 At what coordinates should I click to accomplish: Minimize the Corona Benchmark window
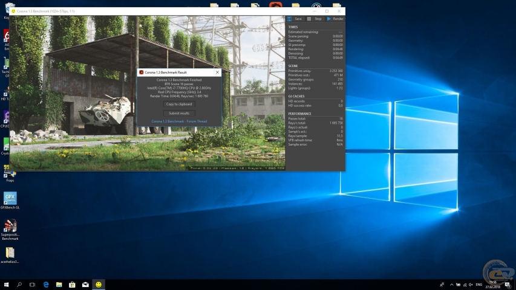[315, 11]
